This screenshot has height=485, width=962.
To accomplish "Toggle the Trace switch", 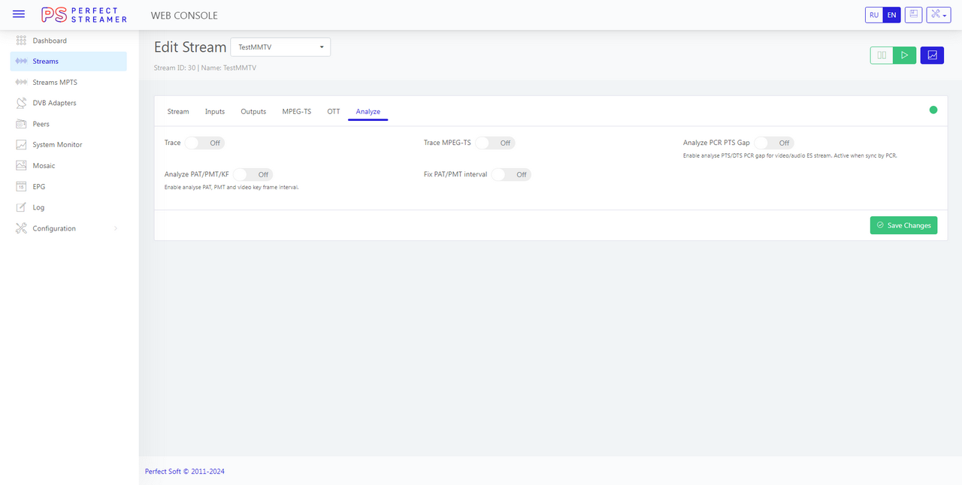I will 204,143.
